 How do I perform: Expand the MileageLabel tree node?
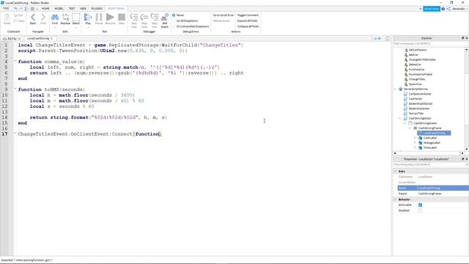coord(415,143)
